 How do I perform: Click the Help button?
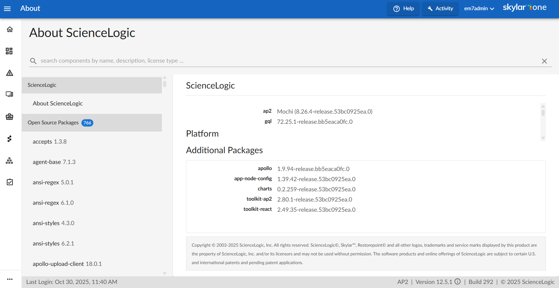click(403, 9)
